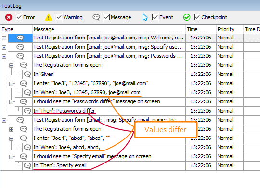Click message icon of 'msg: Welcome' row

20,38
